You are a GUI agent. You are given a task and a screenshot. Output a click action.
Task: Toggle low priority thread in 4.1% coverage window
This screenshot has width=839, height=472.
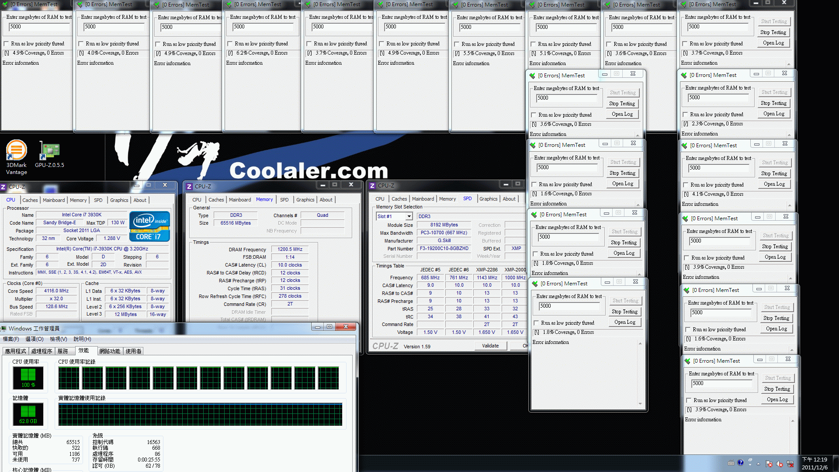click(686, 185)
